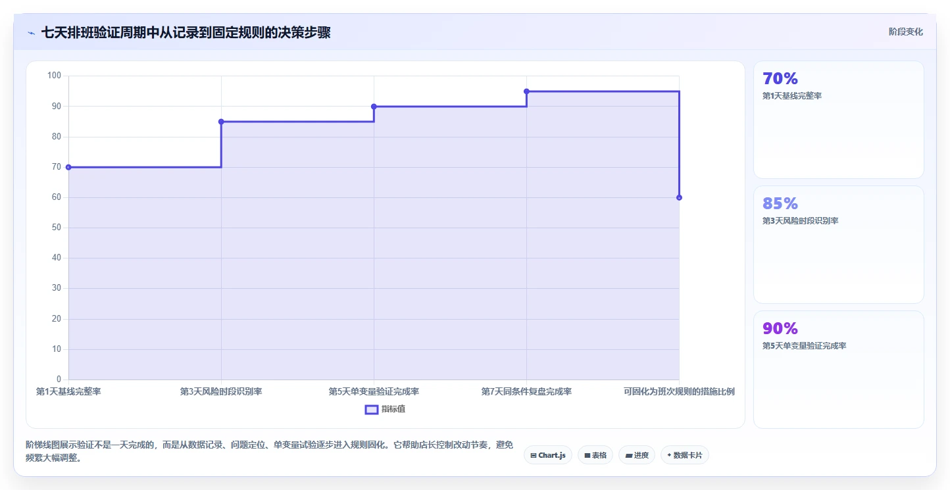
Task: Click the y-axis value 50
Action: 56,228
